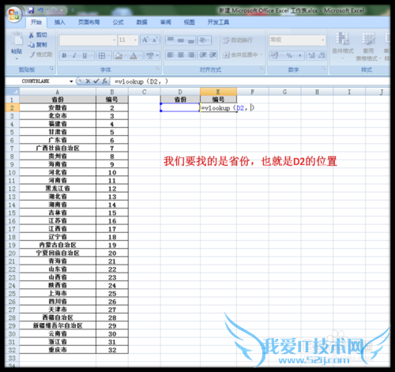Toggle top vertical alignment
This screenshot has height=372, width=395.
[x=171, y=40]
